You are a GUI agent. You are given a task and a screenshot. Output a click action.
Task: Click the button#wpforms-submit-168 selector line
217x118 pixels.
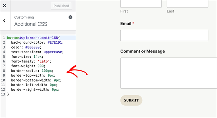(x=33, y=38)
